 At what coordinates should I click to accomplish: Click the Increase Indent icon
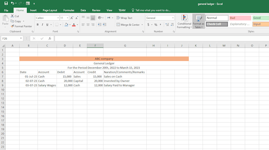coord(104,25)
